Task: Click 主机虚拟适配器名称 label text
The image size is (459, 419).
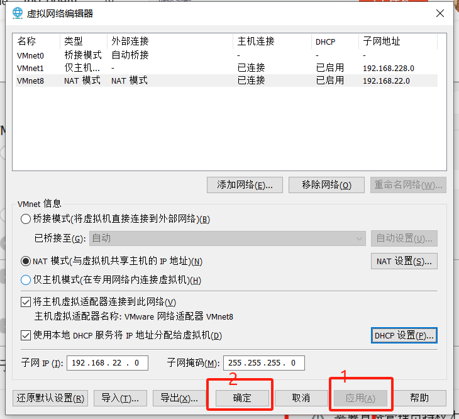Action: [x=133, y=316]
